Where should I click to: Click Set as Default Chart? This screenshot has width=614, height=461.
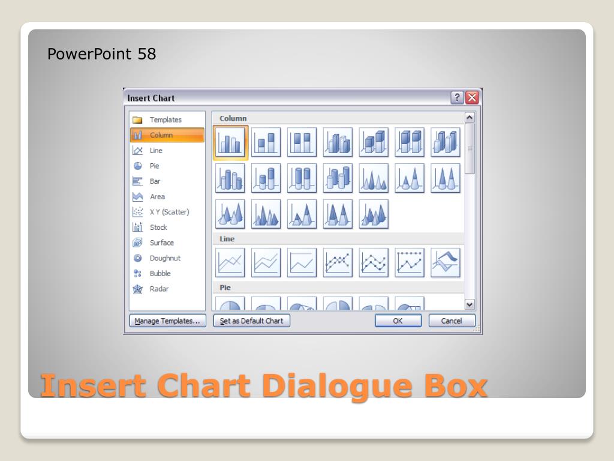[x=252, y=321]
